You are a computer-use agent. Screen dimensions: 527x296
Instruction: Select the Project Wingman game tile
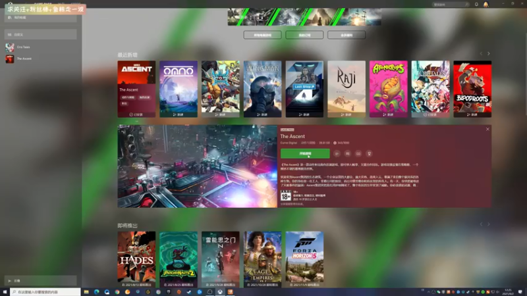pyautogui.click(x=262, y=89)
